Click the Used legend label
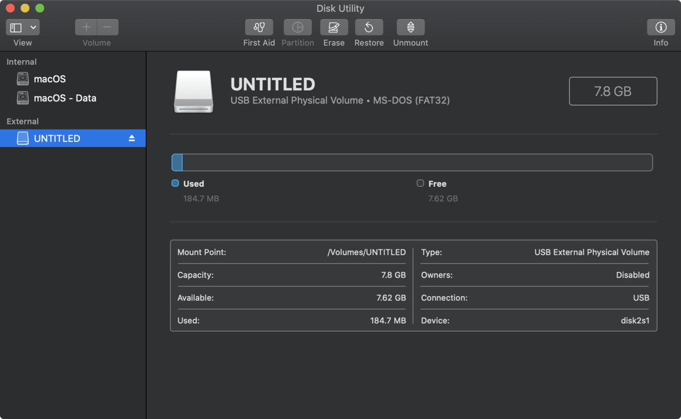 click(194, 183)
